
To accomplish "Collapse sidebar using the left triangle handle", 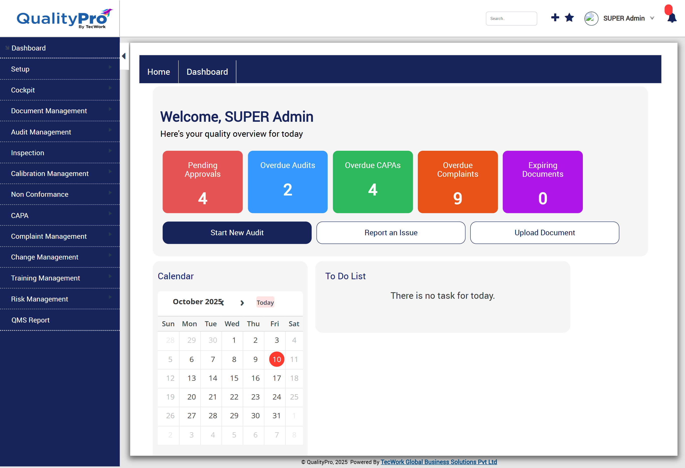I will (x=124, y=56).
